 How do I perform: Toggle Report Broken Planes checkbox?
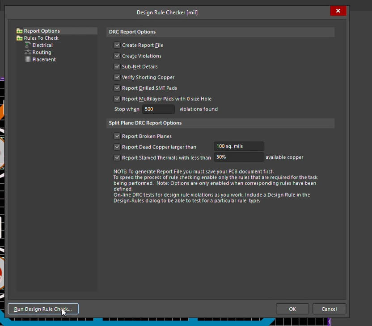[x=117, y=136]
